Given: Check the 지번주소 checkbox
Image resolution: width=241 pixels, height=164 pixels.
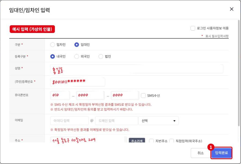Looking at the screenshot, I should pos(151,141).
